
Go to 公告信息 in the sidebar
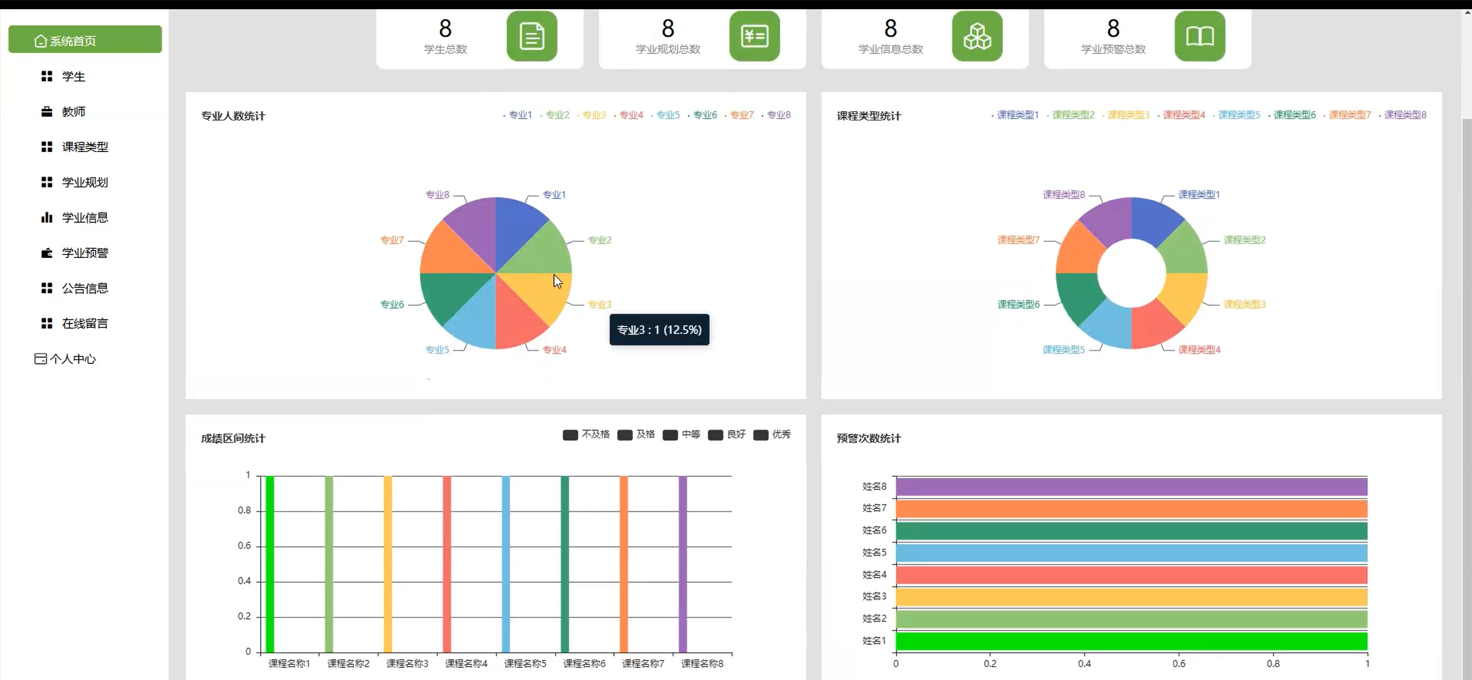point(85,288)
